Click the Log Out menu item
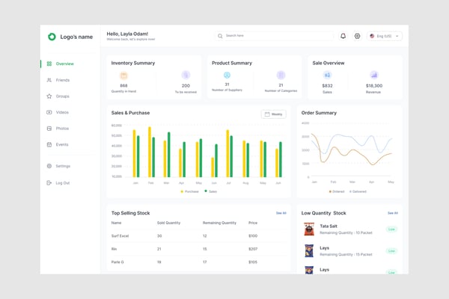The image size is (449, 299). 62,183
